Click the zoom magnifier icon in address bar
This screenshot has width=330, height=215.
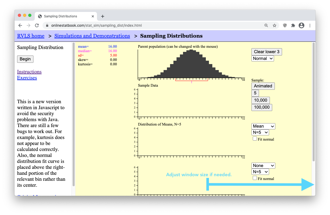point(266,25)
